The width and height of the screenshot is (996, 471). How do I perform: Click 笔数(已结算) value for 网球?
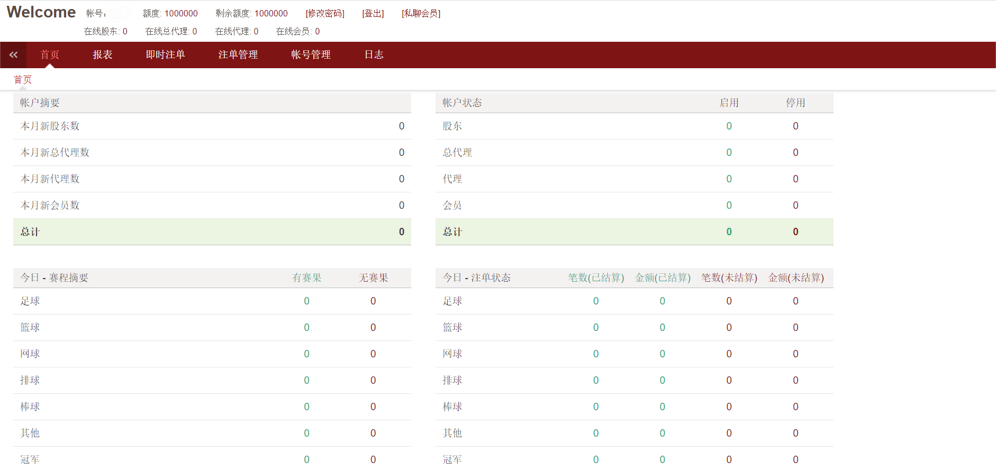(596, 354)
